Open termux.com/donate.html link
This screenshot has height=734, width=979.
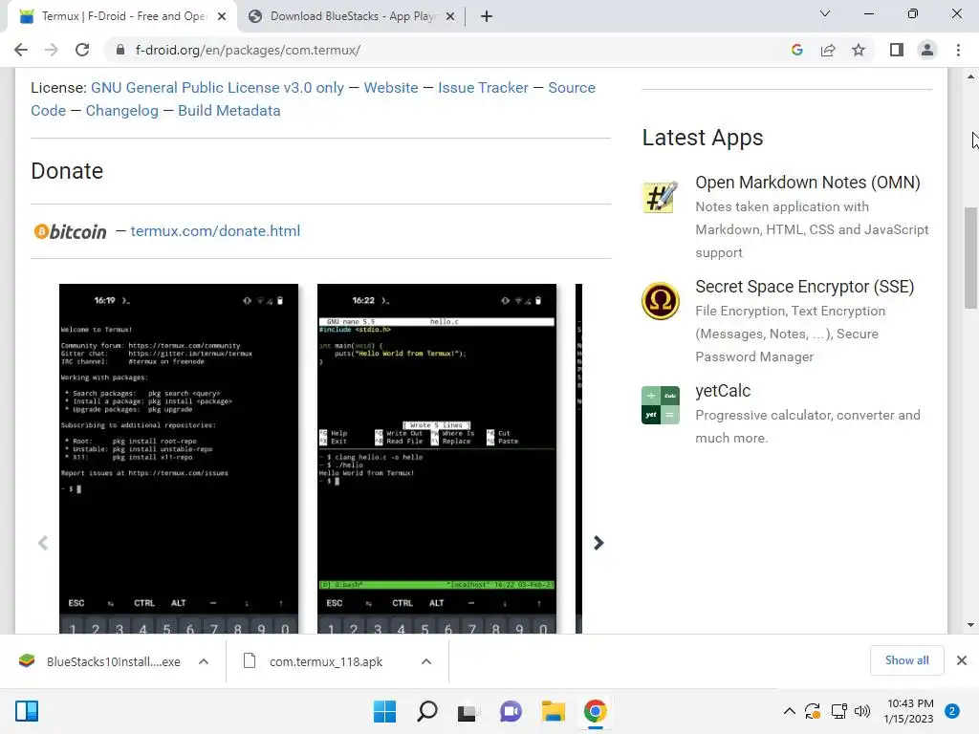215,231
